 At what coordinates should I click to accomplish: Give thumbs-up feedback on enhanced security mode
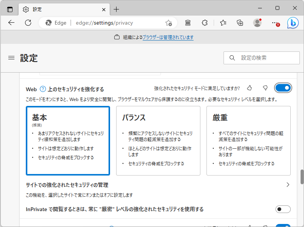click(x=249, y=88)
